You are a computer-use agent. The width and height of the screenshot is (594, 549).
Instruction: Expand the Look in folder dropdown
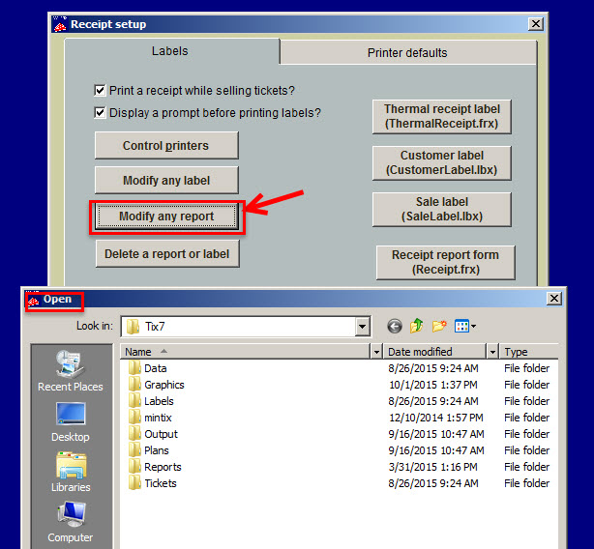[x=362, y=326]
